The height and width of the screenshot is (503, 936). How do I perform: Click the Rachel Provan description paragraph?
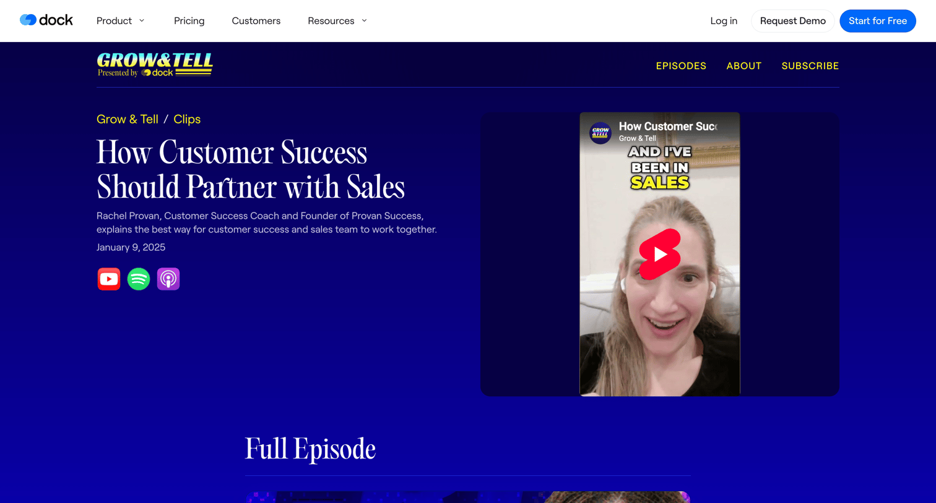(267, 222)
